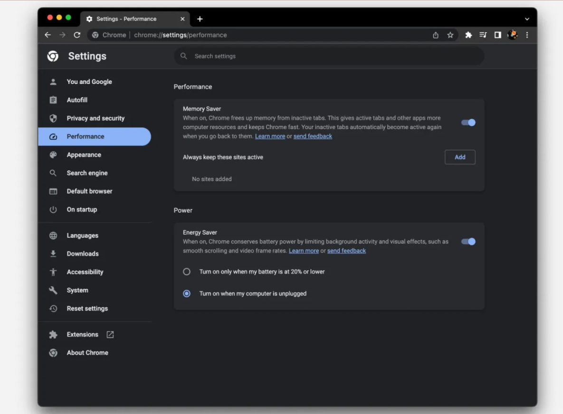The image size is (563, 414).
Task: Click the download arrow icon for Downloads
Action: pyautogui.click(x=53, y=254)
